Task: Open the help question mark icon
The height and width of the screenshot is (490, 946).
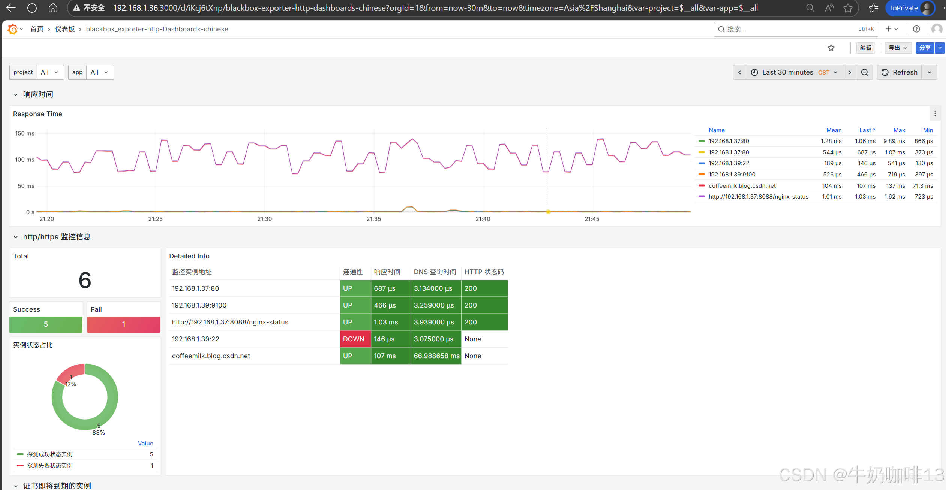Action: click(x=916, y=29)
